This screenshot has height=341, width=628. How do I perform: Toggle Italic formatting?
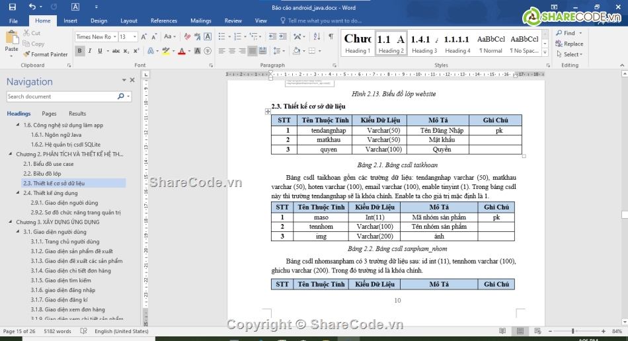[x=91, y=51]
